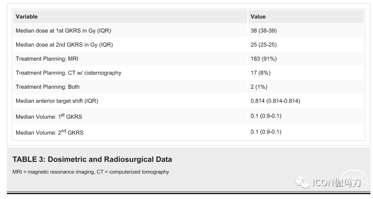Image resolution: width=373 pixels, height=199 pixels.
Task: Click the value 17 (8%)
Action: click(x=260, y=73)
